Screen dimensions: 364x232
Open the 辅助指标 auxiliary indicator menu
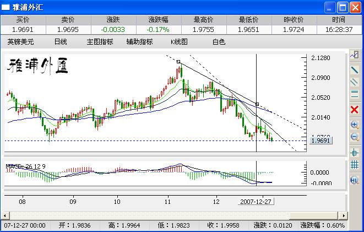coord(139,42)
